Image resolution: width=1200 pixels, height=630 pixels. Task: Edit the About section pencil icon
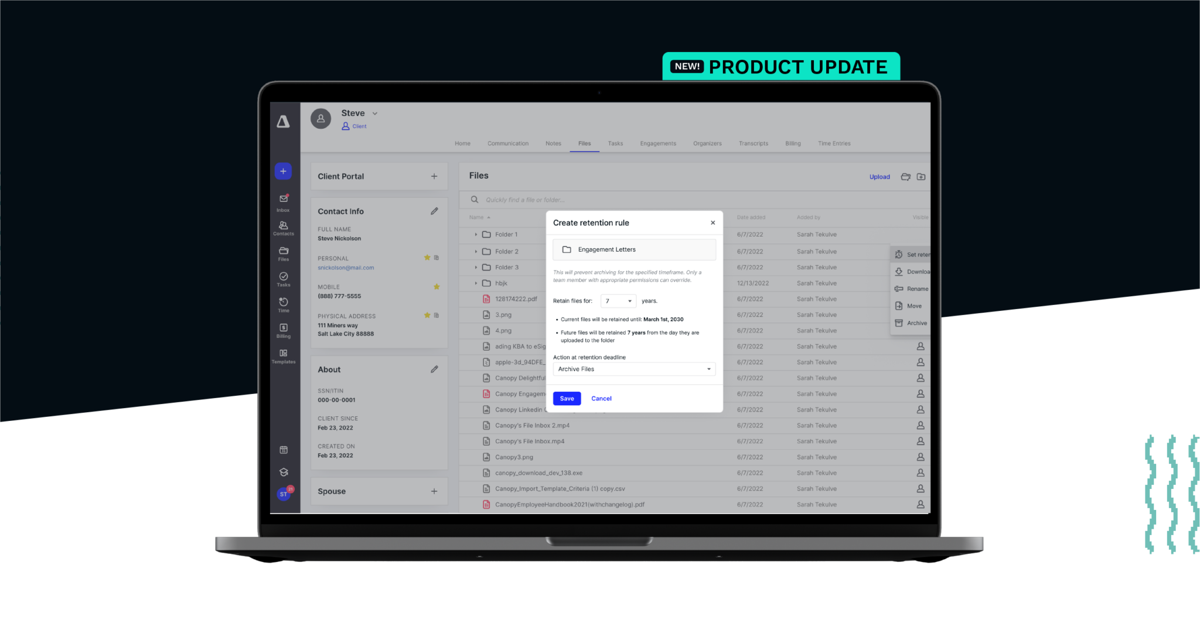[x=434, y=369]
